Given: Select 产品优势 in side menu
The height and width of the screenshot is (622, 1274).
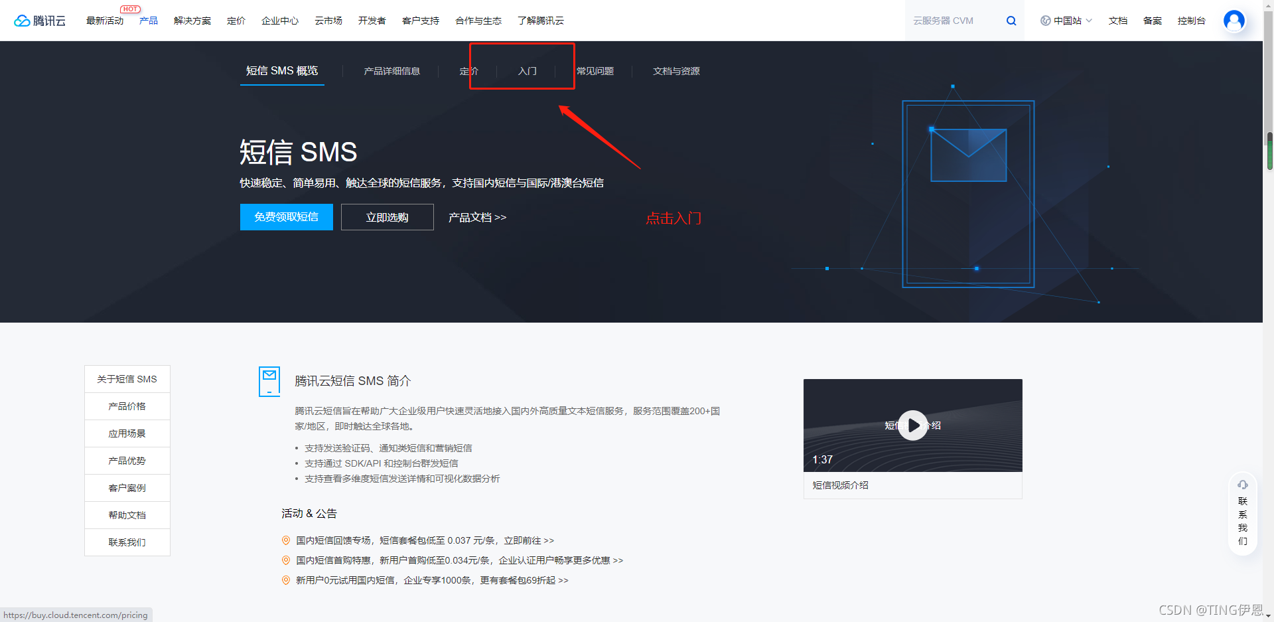Looking at the screenshot, I should 127,461.
